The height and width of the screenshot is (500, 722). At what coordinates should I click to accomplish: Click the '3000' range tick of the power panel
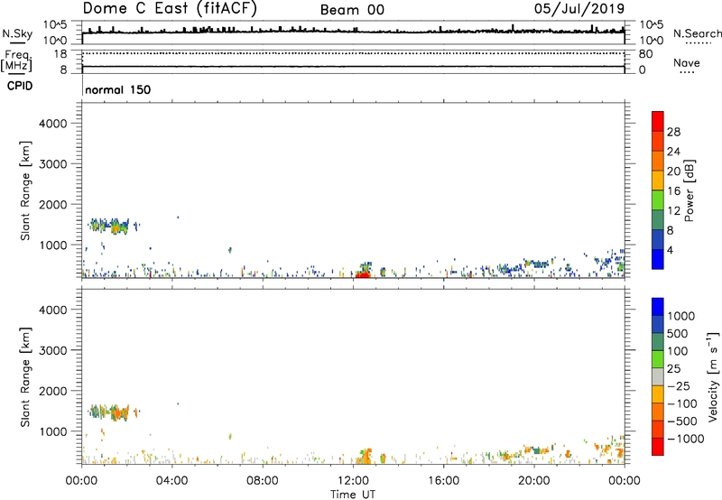click(52, 164)
